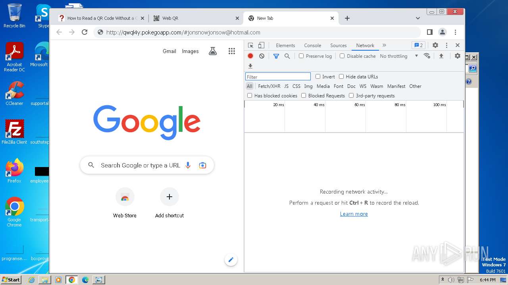This screenshot has width=508, height=285.
Task: Toggle the network filter funnel icon
Action: [276, 56]
